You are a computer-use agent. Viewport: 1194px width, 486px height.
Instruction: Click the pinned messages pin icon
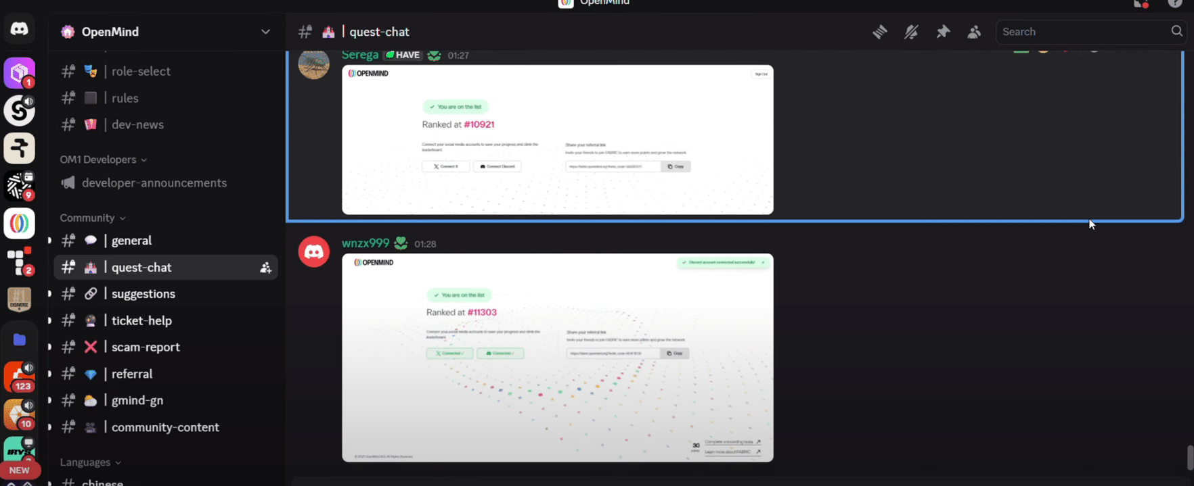coord(943,32)
